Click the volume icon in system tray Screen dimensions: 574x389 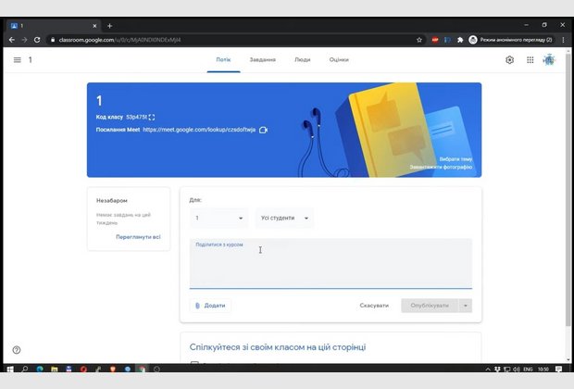point(517,369)
